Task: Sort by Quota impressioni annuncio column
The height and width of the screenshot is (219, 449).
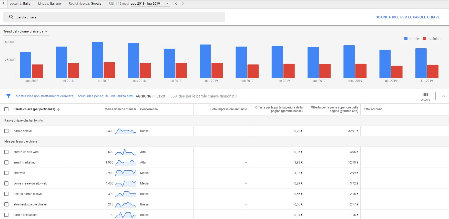Action: (x=228, y=109)
